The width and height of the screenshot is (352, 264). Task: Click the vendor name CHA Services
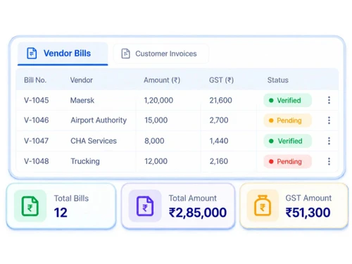pos(94,141)
